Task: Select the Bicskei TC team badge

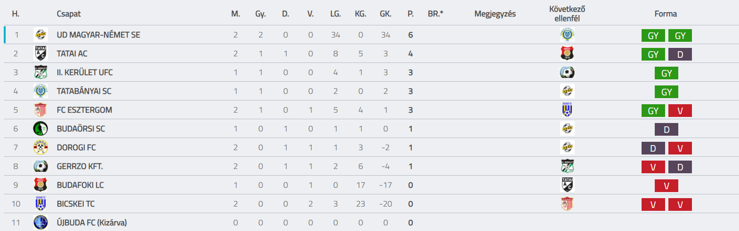Action: (41, 204)
